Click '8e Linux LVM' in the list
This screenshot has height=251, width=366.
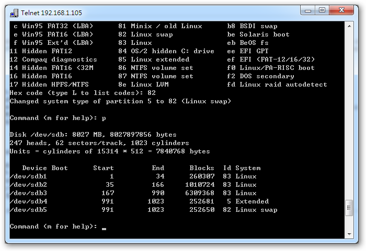[x=143, y=85]
